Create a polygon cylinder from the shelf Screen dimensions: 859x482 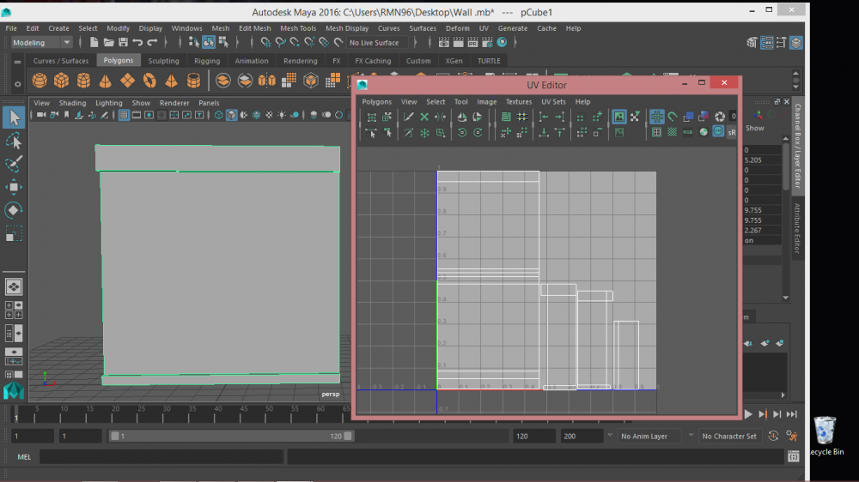point(84,81)
